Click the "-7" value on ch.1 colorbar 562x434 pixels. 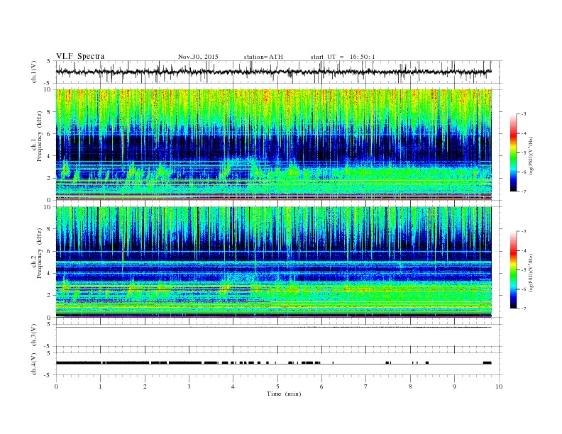524,191
